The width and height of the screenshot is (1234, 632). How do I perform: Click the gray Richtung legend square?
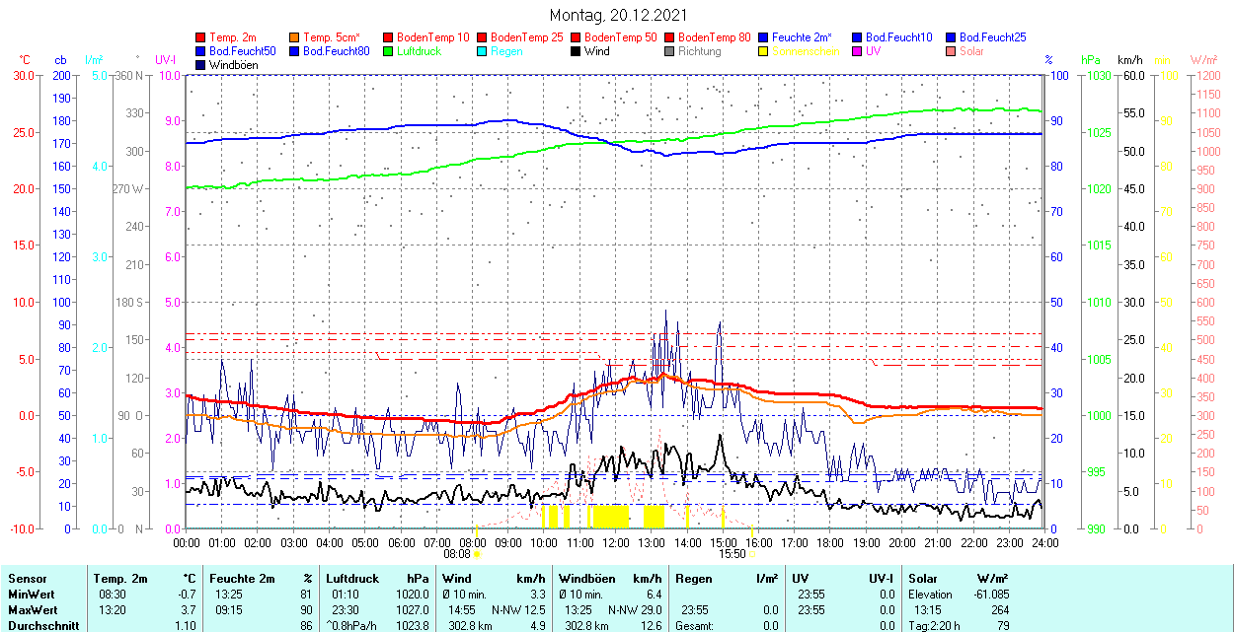(670, 51)
